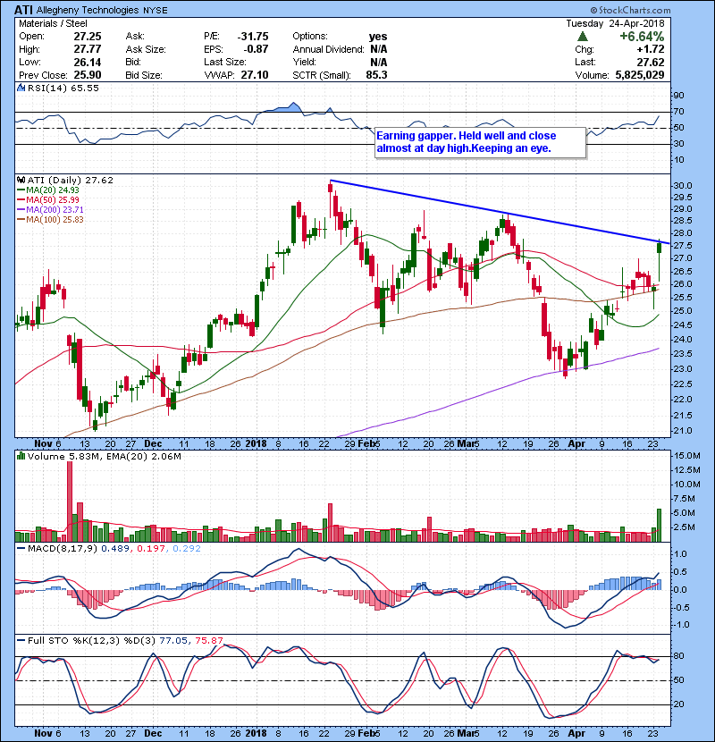Click the Earning gapper annotation text box
Image resolution: width=715 pixels, height=742 pixels.
coord(480,142)
